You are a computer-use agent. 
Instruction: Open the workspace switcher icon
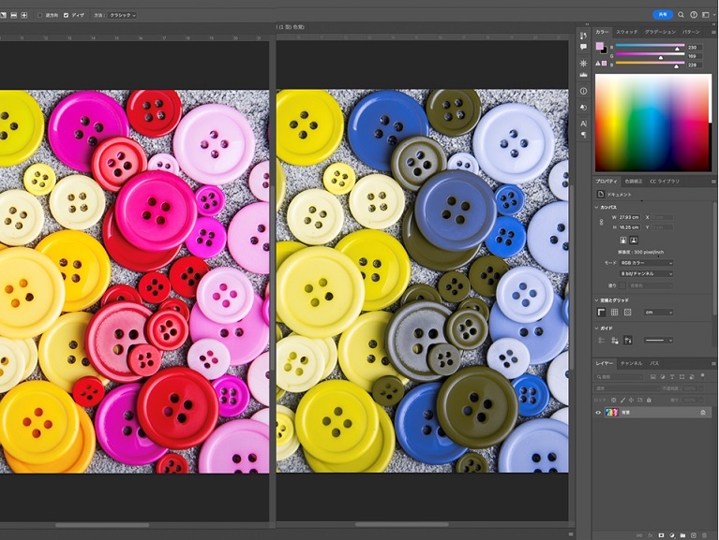[706, 15]
